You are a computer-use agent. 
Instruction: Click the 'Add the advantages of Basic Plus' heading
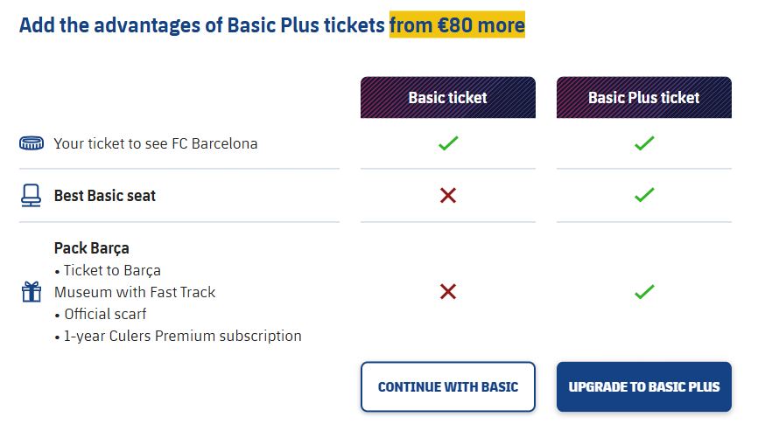(x=203, y=24)
